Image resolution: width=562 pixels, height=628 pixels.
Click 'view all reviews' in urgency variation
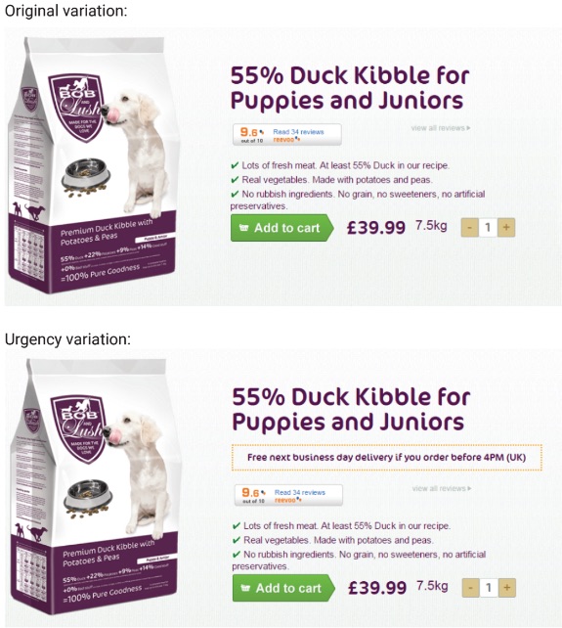(442, 488)
